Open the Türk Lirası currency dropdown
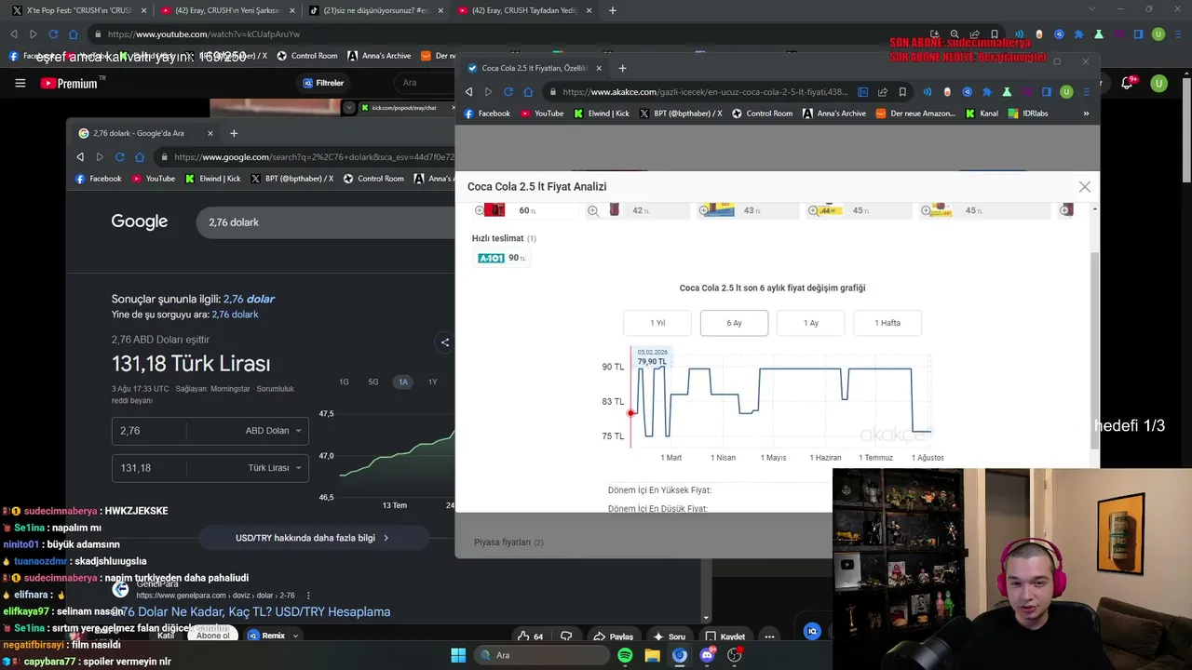This screenshot has height=670, width=1192. pos(274,468)
